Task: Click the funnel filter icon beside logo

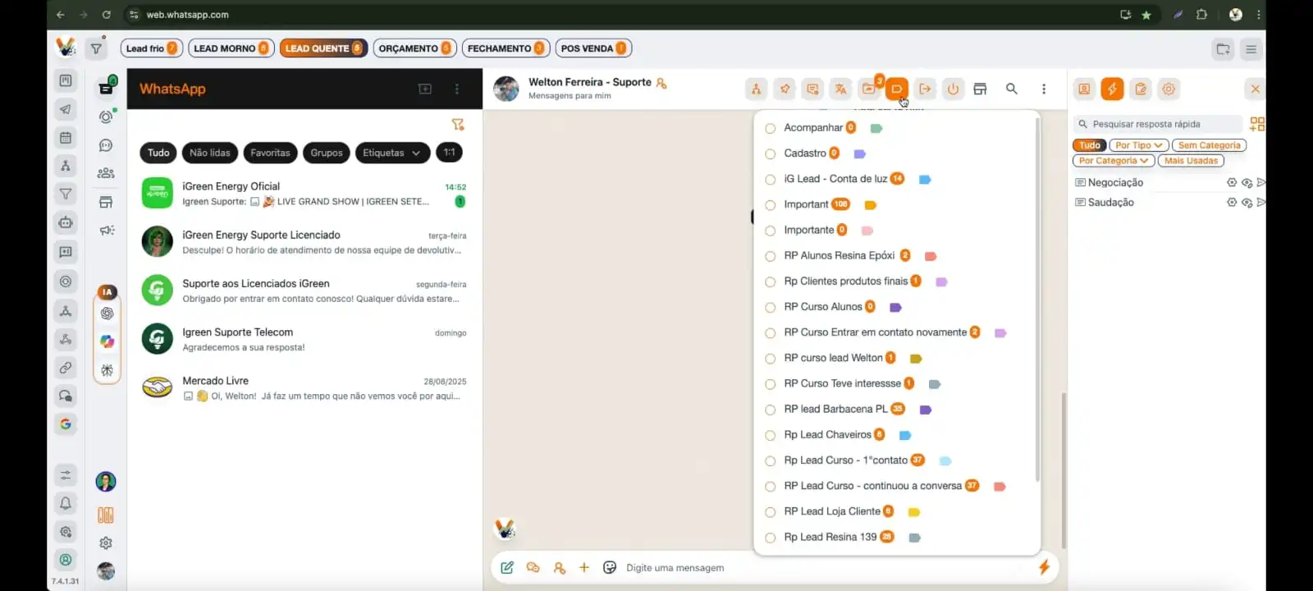Action: click(96, 48)
